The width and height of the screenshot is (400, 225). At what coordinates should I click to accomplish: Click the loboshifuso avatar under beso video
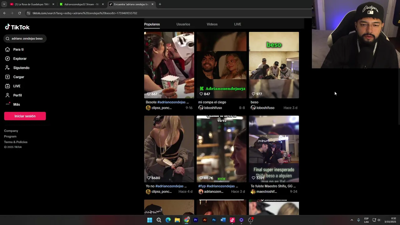tap(253, 108)
